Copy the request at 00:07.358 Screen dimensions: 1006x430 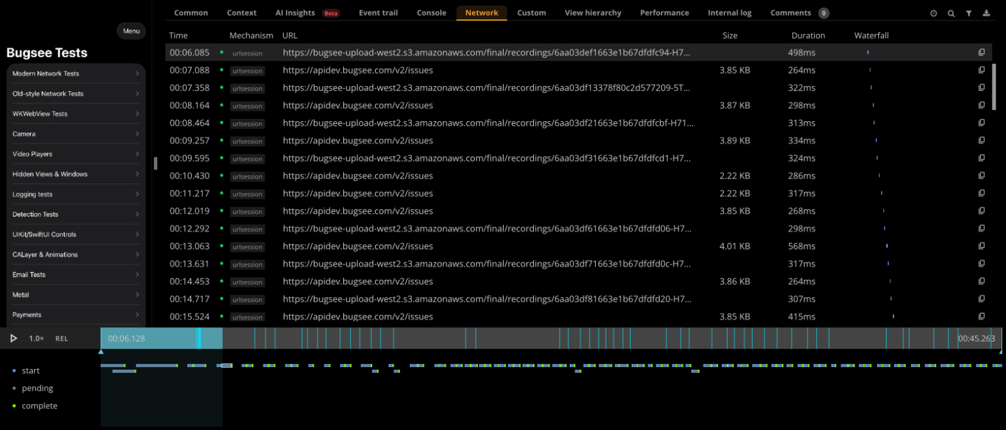coord(982,88)
